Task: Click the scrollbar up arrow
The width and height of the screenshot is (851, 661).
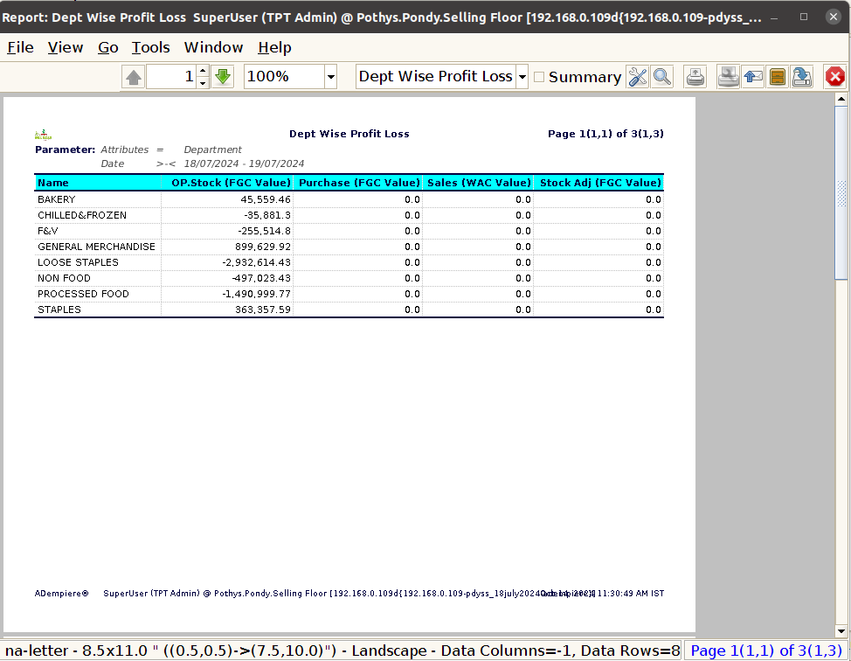Action: coord(841,99)
